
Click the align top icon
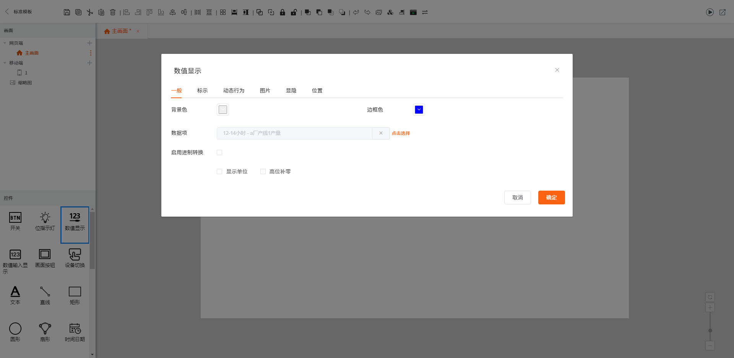click(x=149, y=12)
